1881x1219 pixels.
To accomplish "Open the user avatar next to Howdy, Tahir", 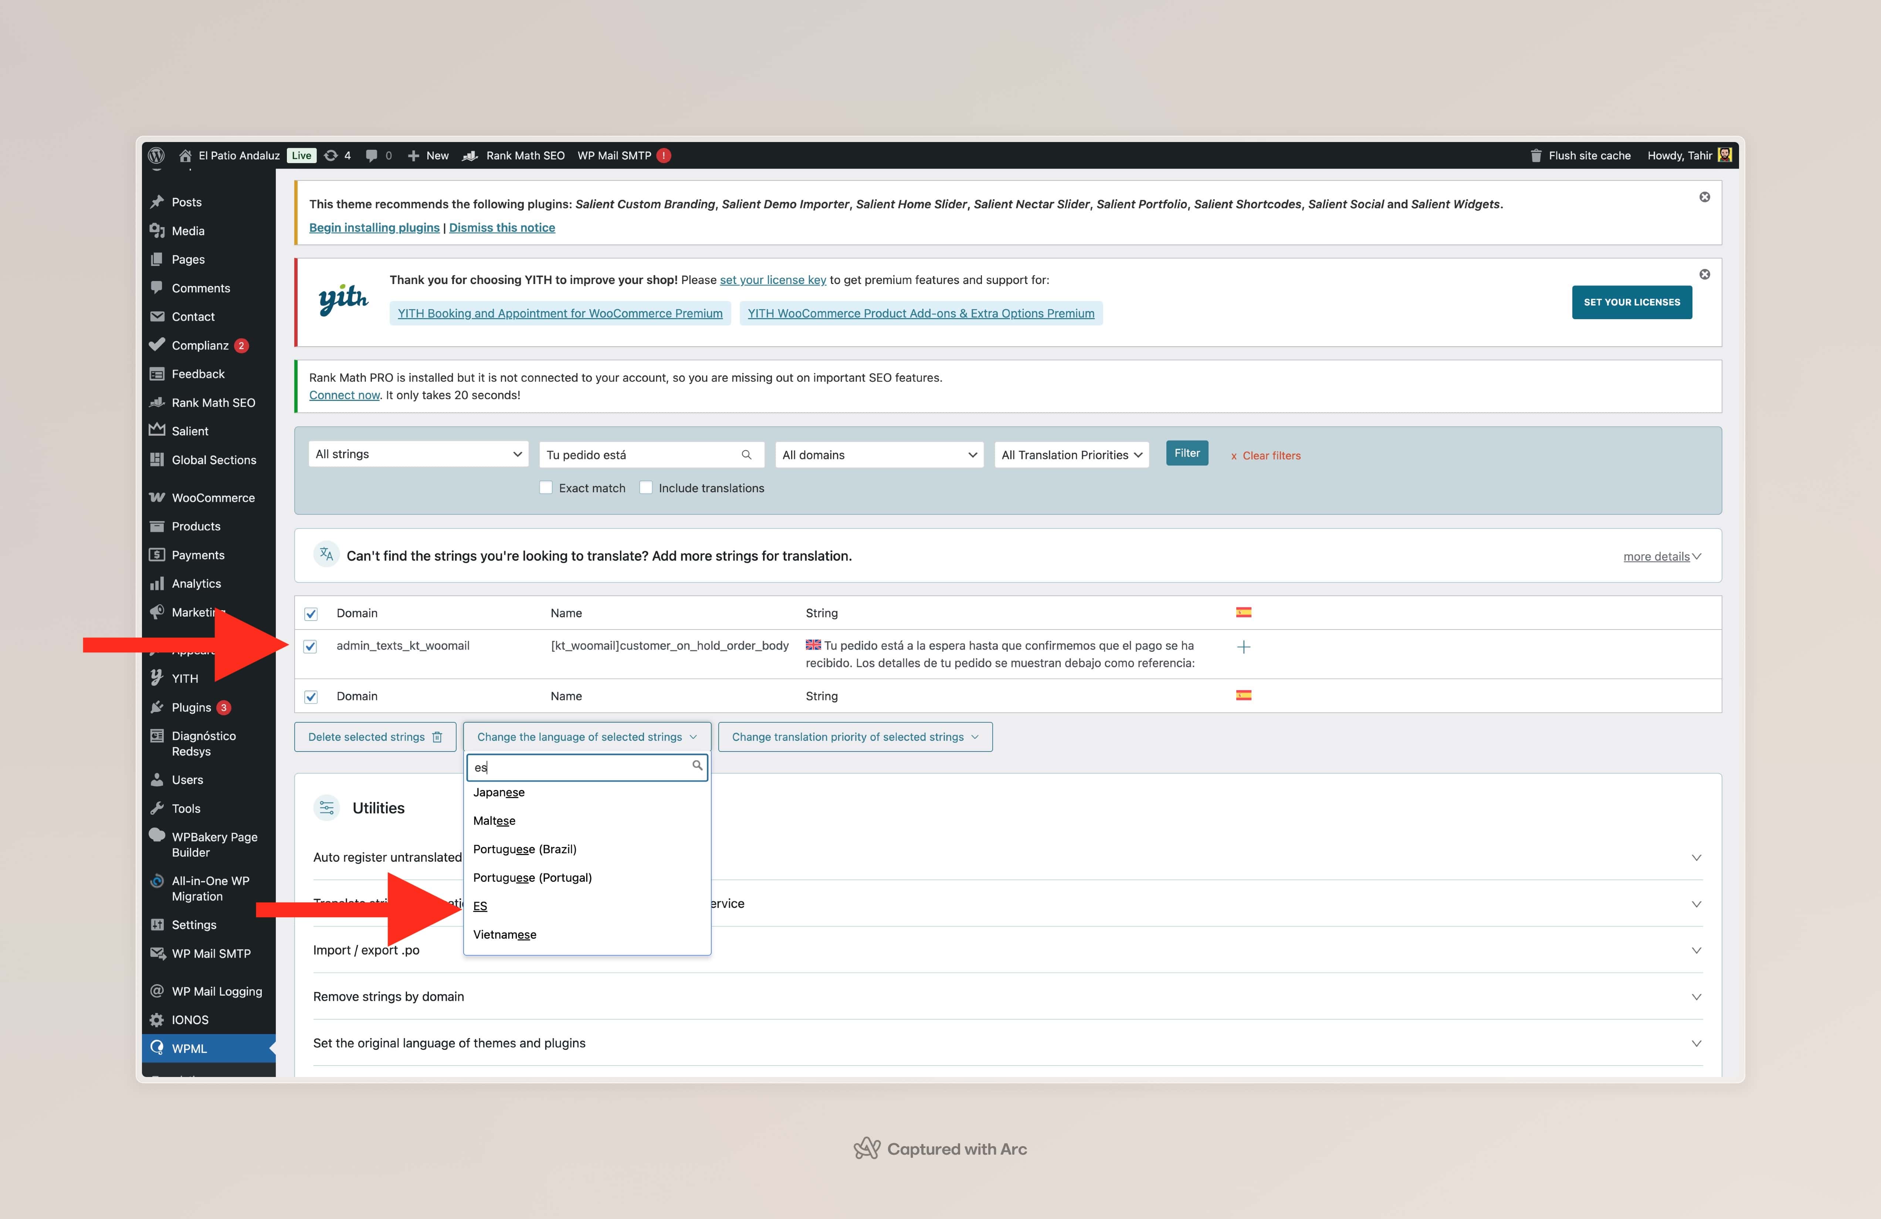I will [x=1725, y=155].
